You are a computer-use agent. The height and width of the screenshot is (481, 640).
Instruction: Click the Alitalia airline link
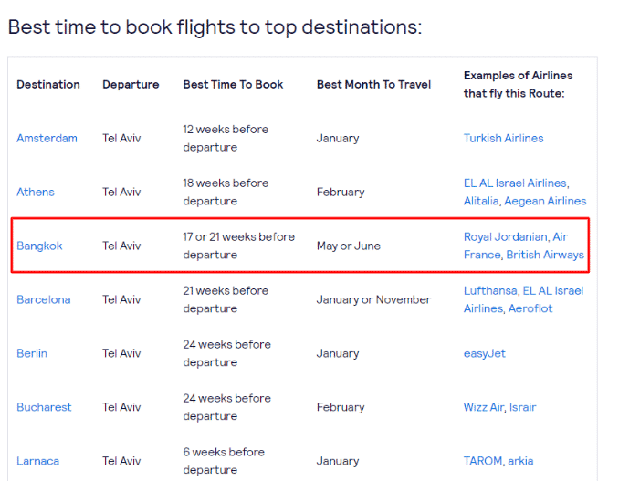tap(481, 201)
